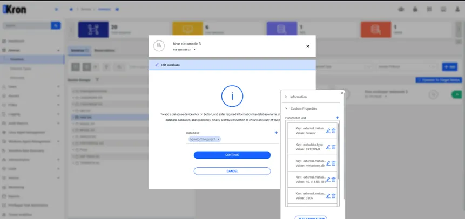Open the dropdown arrow under hive datanode 3
Image resolution: width=465 pixels, height=219 pixels.
(x=194, y=50)
